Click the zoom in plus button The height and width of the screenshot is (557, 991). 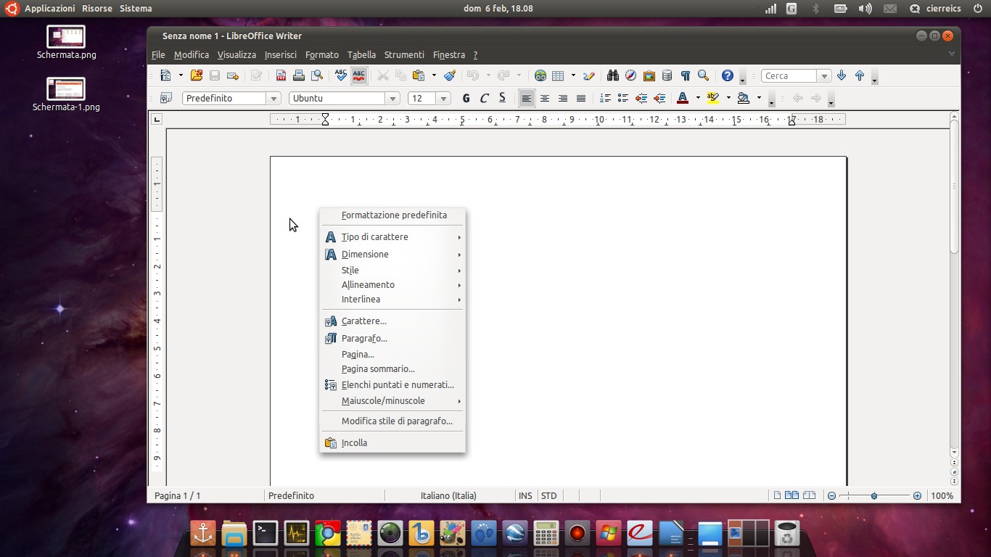pos(917,496)
